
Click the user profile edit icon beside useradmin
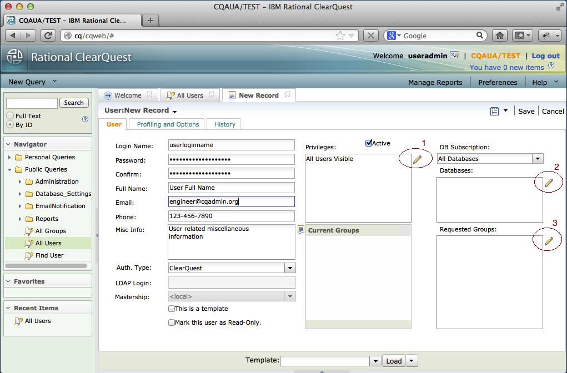[454, 55]
